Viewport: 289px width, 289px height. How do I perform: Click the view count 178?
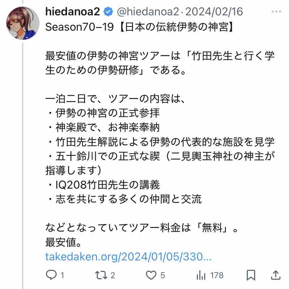click(x=217, y=275)
